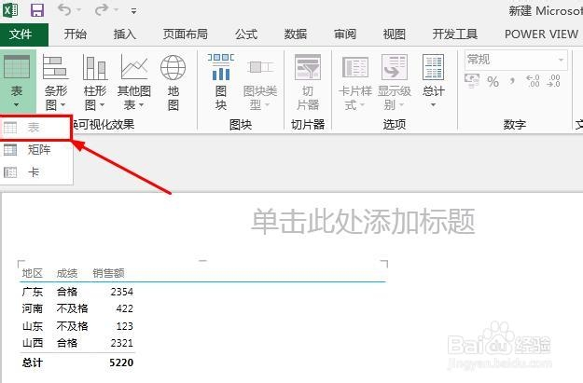Switch to the 开始 tab
583x383 pixels.
pyautogui.click(x=76, y=34)
